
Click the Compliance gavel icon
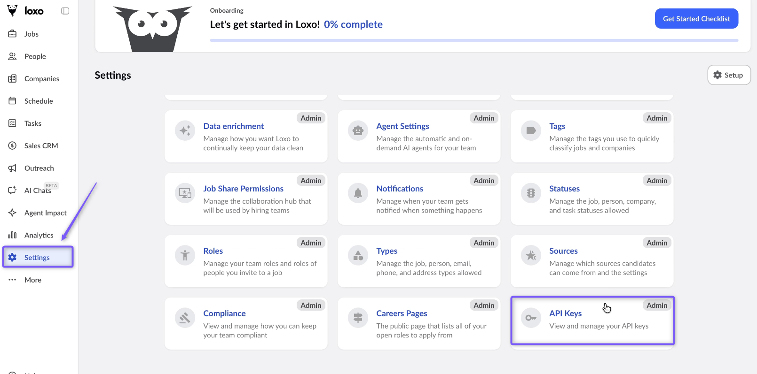tap(185, 318)
